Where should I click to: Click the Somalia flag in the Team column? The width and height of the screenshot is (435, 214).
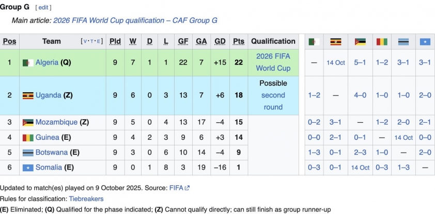click(27, 168)
